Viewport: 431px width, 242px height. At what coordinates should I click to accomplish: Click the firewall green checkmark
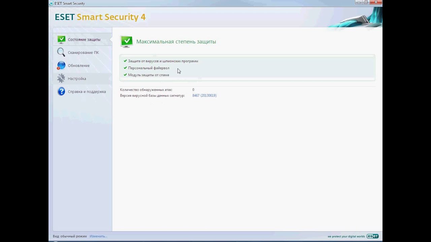coord(125,68)
